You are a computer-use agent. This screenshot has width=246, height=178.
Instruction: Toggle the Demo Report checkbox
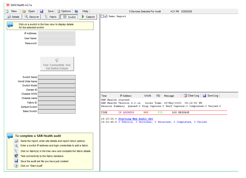pos(102,16)
